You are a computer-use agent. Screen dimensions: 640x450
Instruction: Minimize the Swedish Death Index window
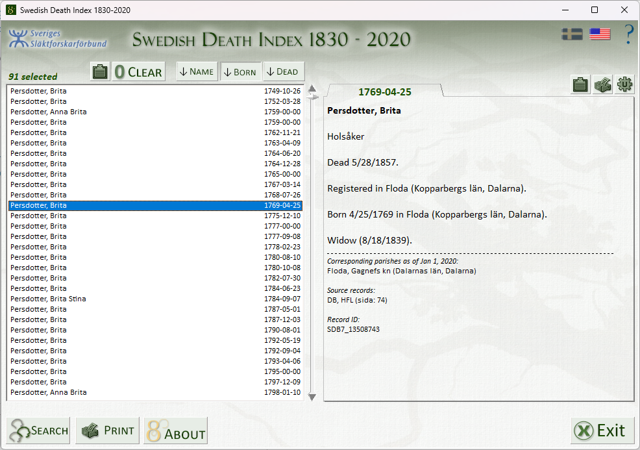point(565,10)
